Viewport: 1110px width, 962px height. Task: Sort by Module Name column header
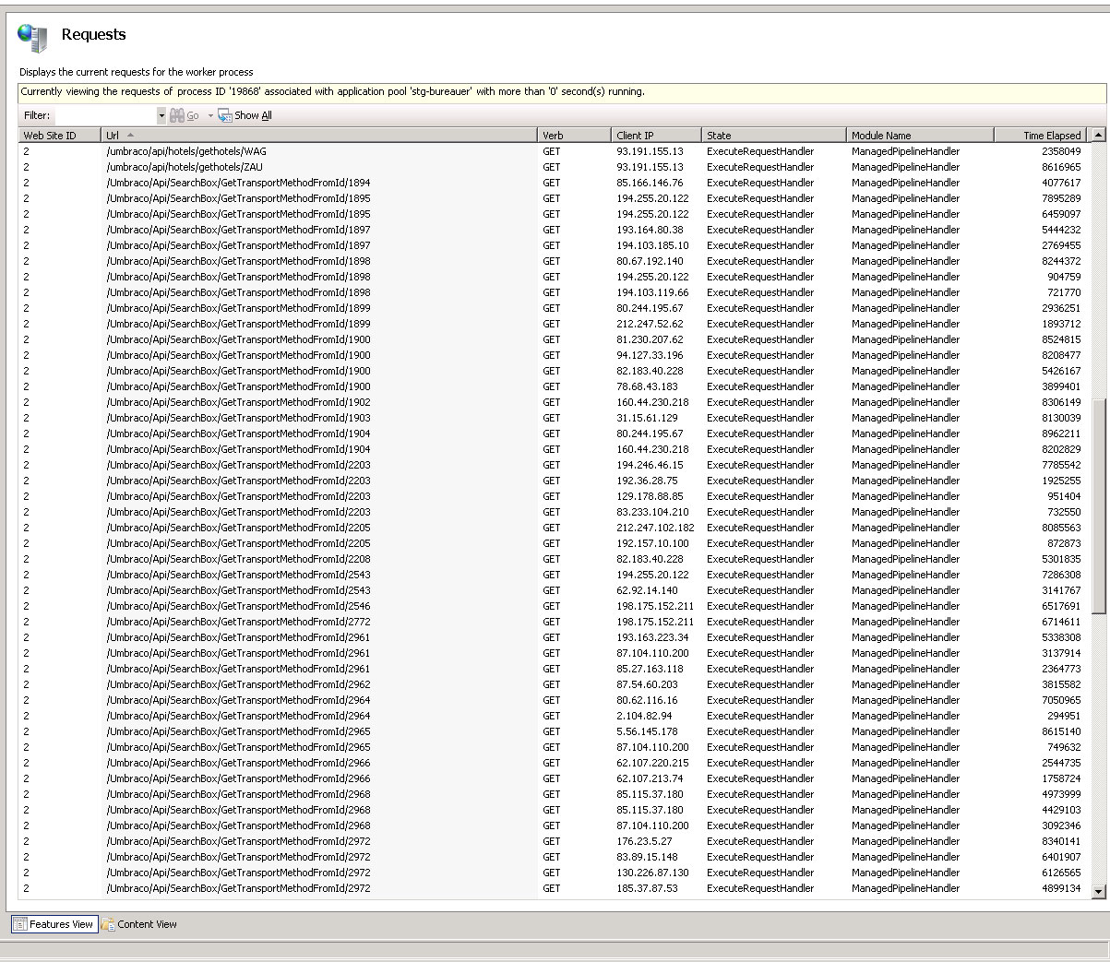(x=921, y=135)
